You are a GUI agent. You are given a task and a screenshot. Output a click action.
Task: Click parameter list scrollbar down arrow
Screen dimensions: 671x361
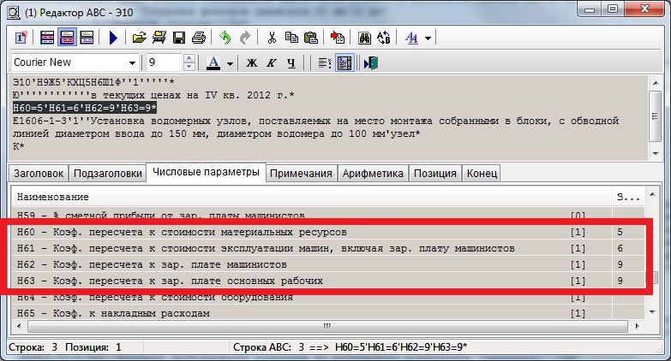click(x=652, y=312)
